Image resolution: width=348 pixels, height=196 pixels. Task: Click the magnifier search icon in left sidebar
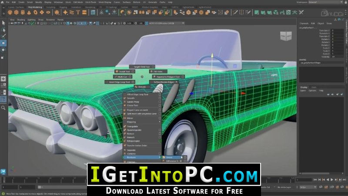coord(3,108)
